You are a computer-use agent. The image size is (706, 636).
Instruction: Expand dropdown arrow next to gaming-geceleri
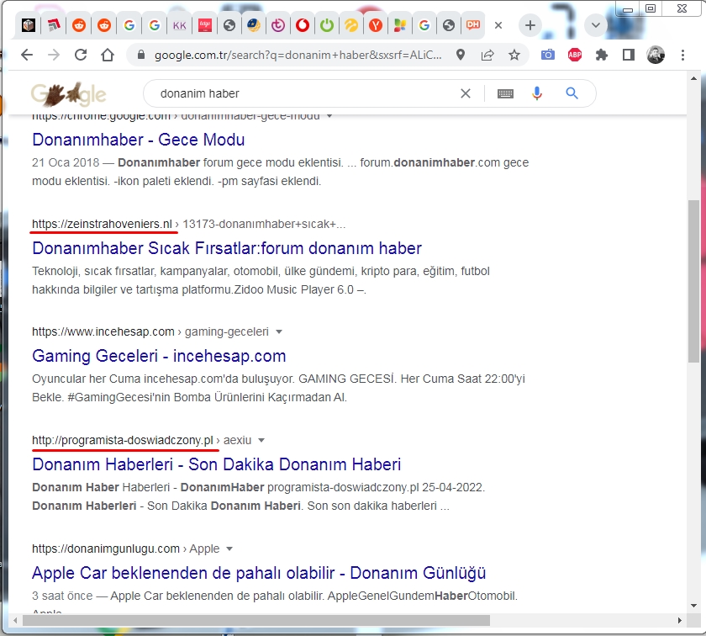(x=279, y=331)
